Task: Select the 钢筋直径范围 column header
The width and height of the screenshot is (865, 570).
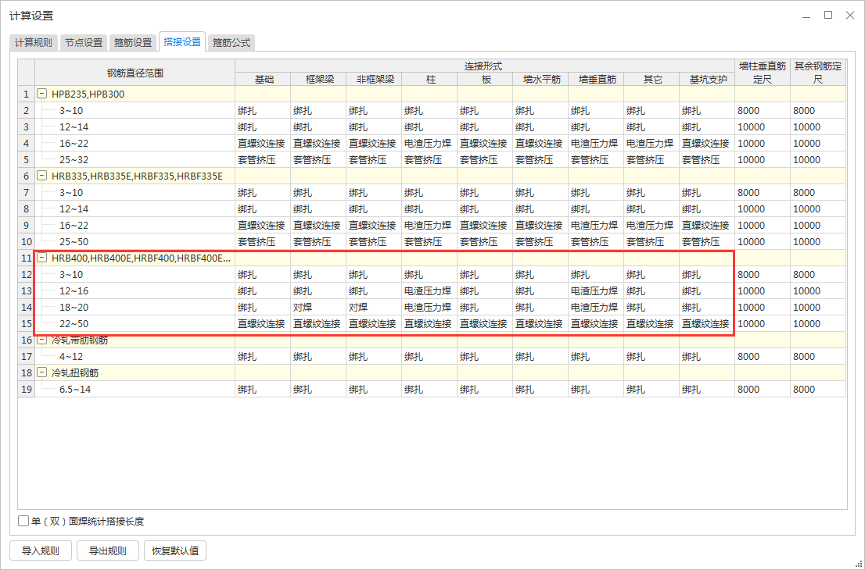Action: point(135,73)
